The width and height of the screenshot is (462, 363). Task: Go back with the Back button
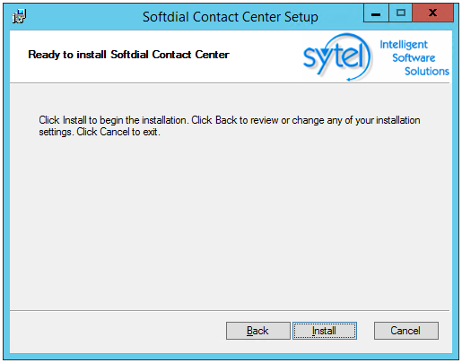tap(258, 331)
